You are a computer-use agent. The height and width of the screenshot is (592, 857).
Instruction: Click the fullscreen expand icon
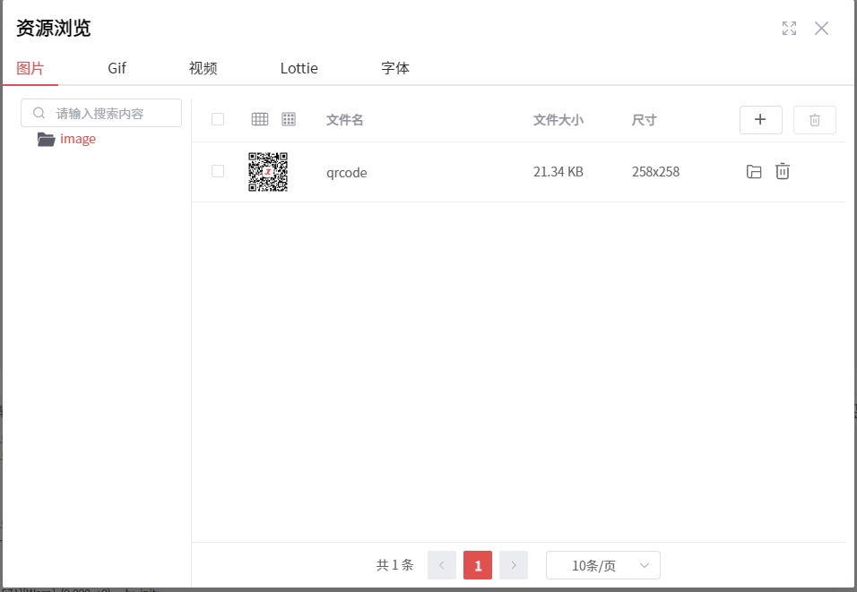coord(789,29)
